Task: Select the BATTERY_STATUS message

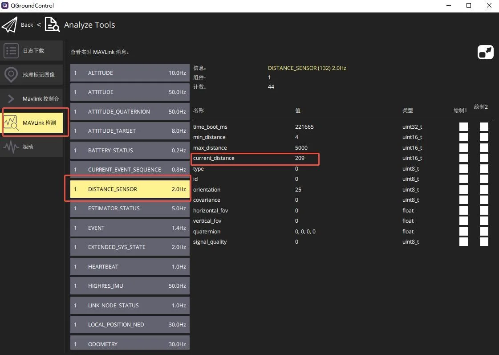Action: coord(130,150)
